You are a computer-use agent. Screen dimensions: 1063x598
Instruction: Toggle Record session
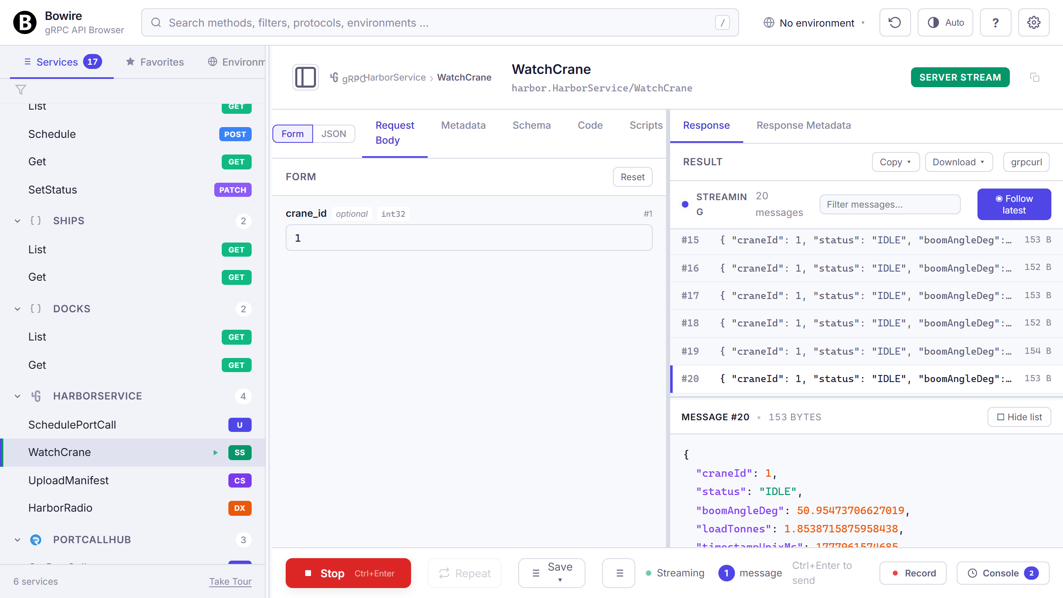913,573
